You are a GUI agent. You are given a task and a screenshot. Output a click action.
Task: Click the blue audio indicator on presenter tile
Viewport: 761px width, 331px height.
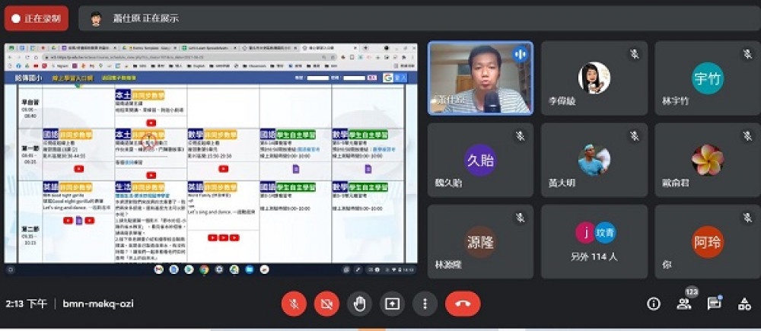coord(521,54)
